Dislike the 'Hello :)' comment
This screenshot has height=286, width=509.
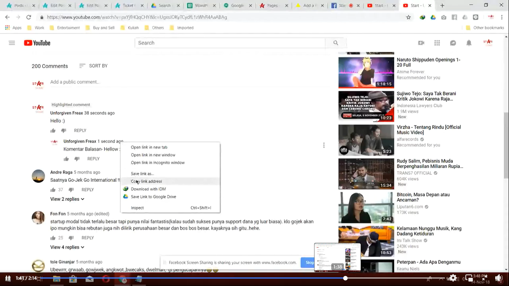(x=64, y=131)
